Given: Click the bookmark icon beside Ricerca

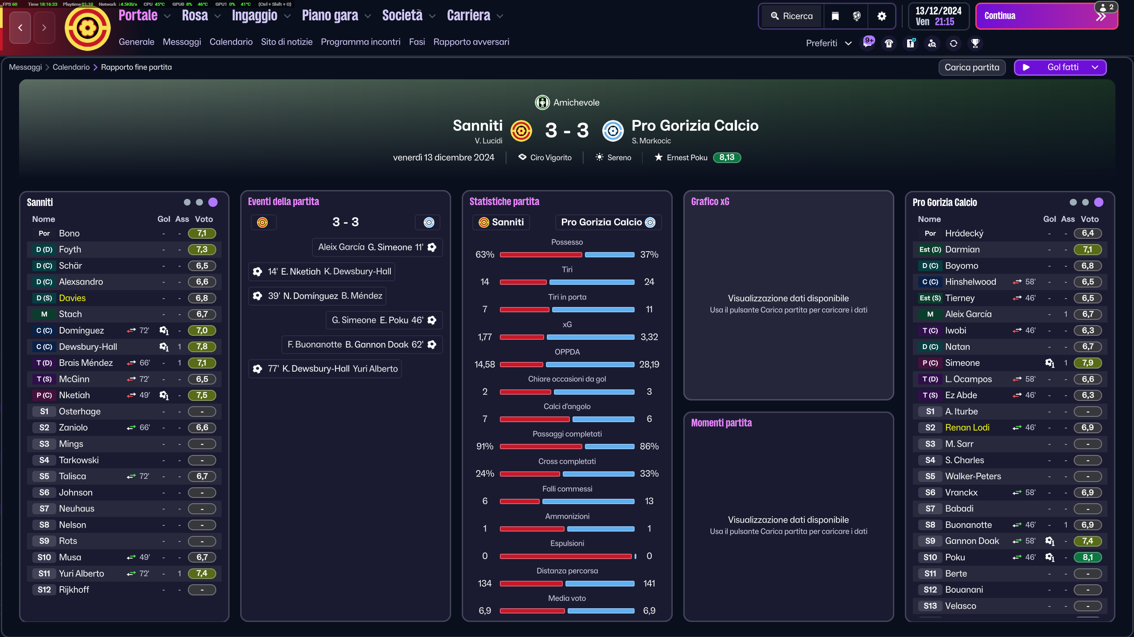Looking at the screenshot, I should tap(835, 16).
